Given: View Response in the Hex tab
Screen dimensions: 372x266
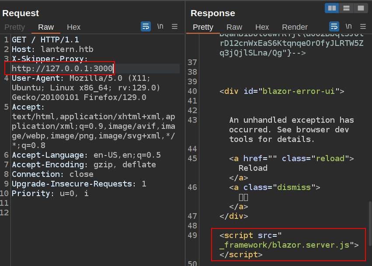Looking at the screenshot, I should pos(262,27).
